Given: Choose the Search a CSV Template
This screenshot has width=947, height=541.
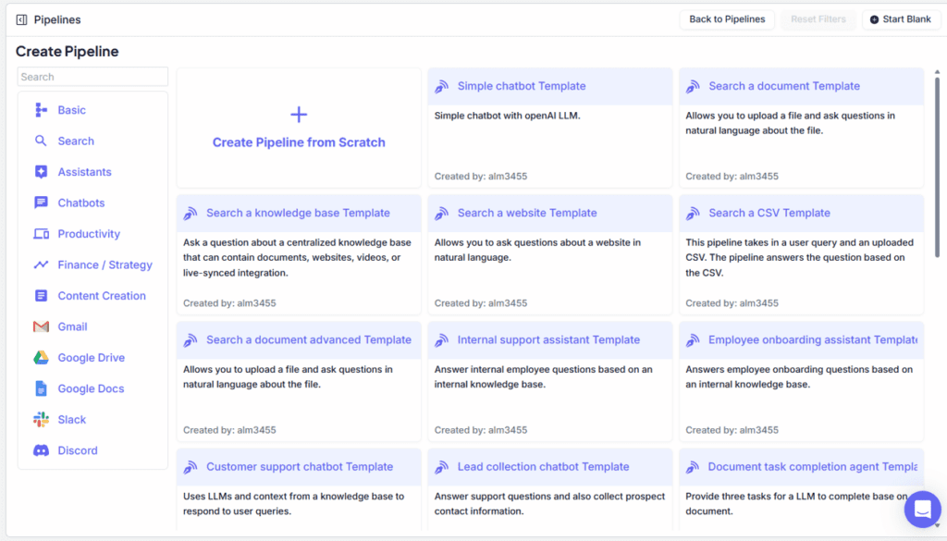Looking at the screenshot, I should [769, 213].
